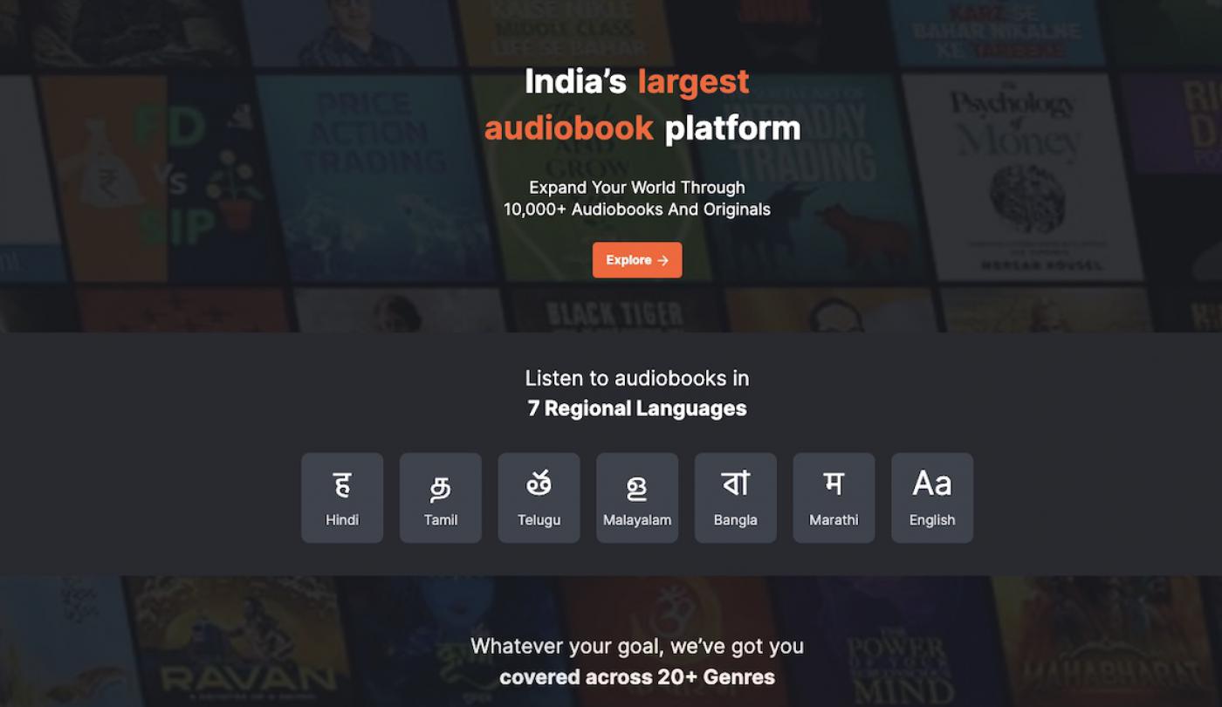Choose the Tamil language tile
Image resolution: width=1222 pixels, height=707 pixels.
click(x=441, y=498)
